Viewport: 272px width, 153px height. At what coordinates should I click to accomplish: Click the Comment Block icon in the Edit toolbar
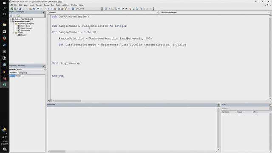[133, 8]
